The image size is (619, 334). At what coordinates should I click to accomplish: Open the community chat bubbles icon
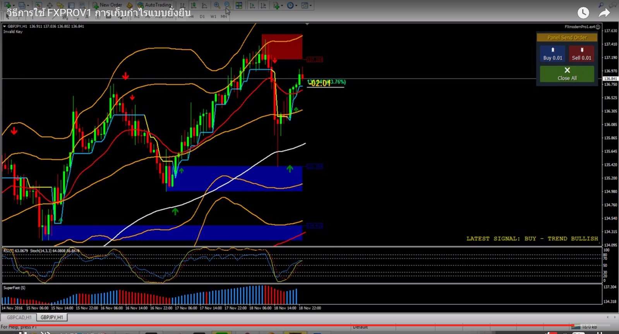612,5
